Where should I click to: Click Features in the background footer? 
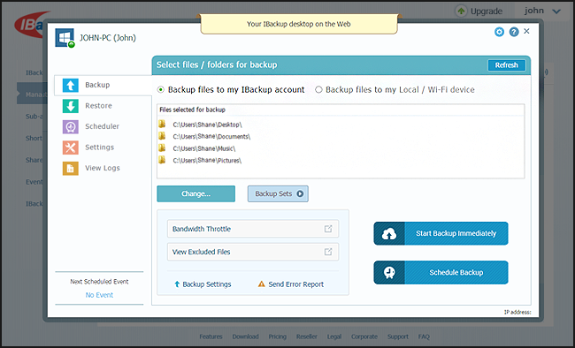(x=211, y=337)
